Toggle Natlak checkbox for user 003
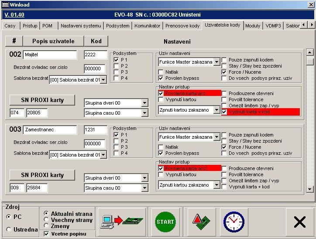 point(161,147)
